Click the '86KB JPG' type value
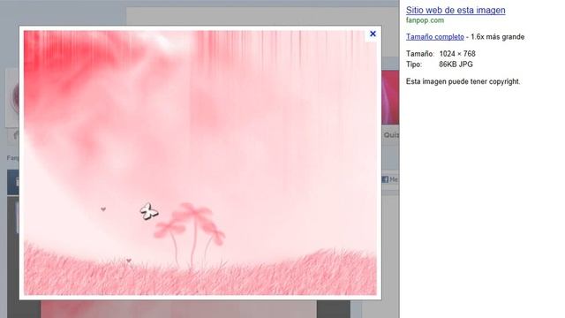This screenshot has width=565, height=318. click(x=456, y=64)
